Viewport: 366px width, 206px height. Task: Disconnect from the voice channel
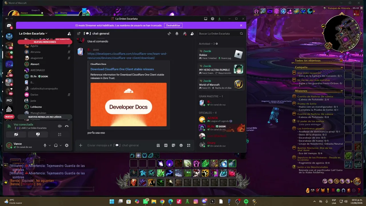click(67, 126)
